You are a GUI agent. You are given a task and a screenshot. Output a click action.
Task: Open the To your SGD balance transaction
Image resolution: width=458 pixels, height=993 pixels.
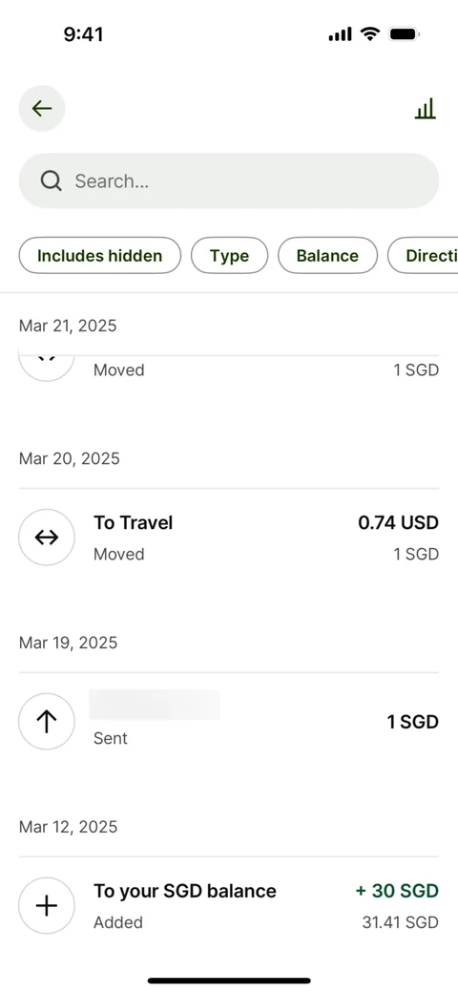[229, 906]
